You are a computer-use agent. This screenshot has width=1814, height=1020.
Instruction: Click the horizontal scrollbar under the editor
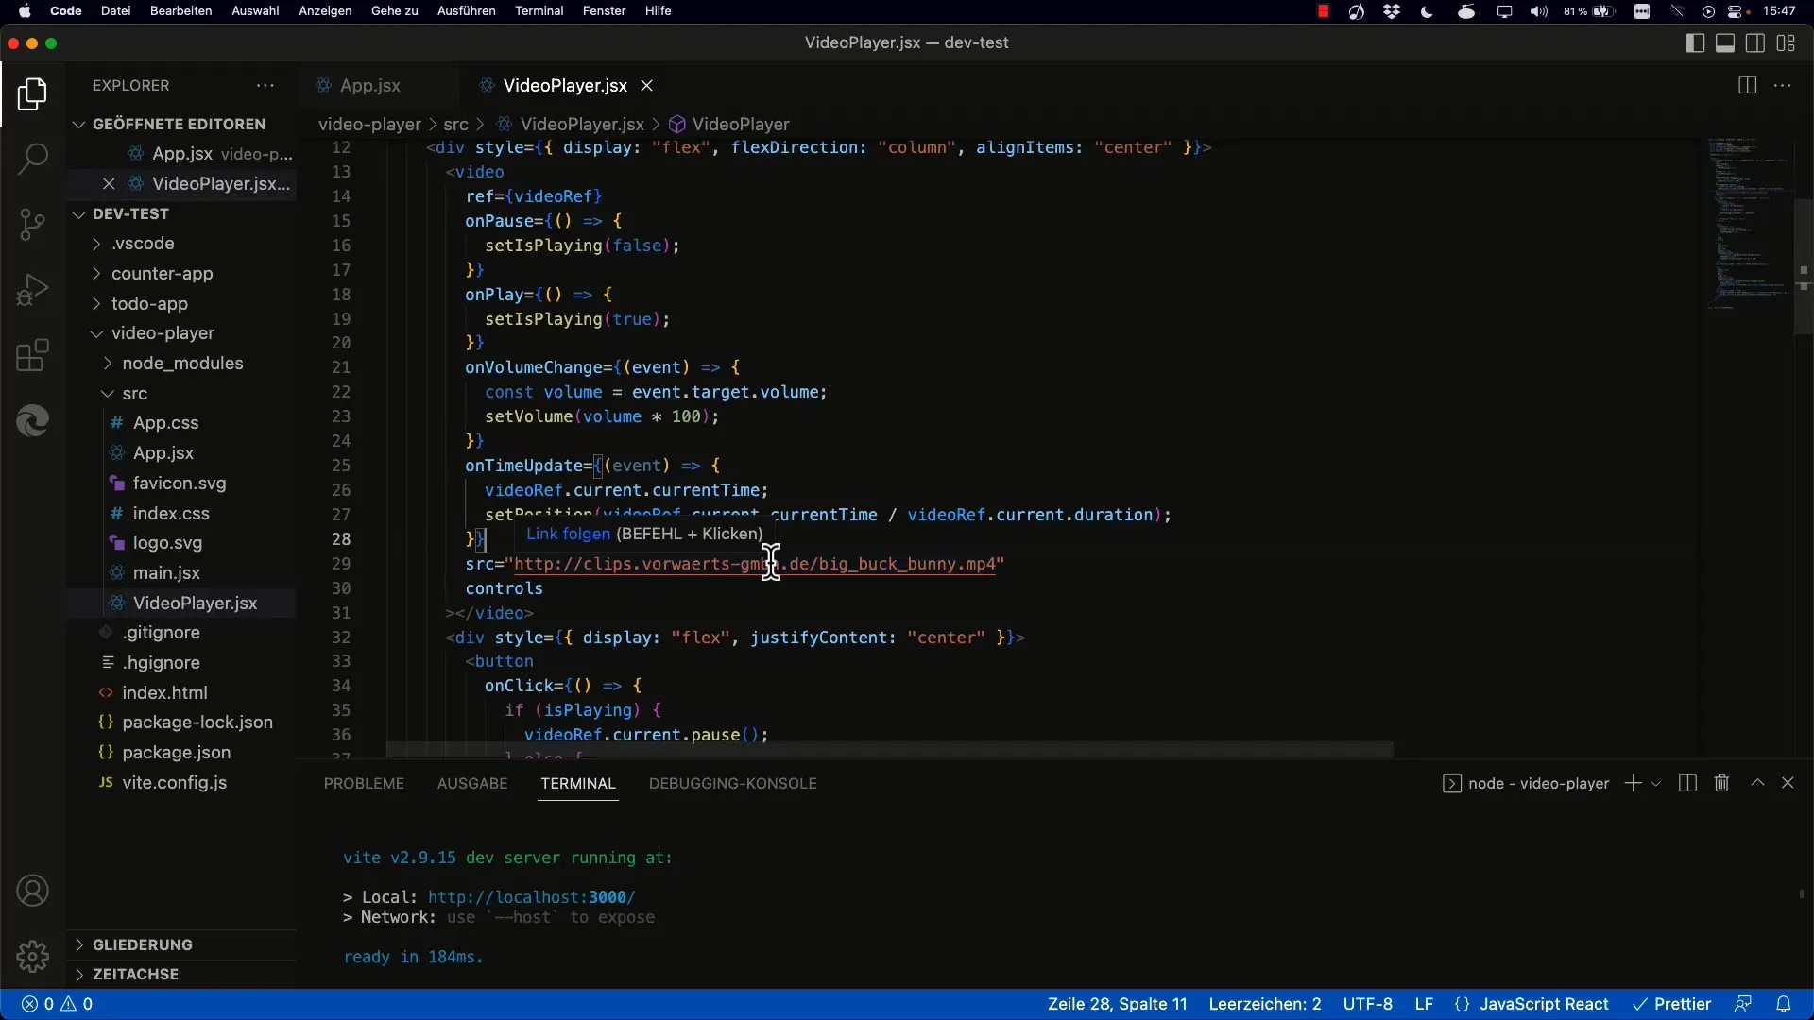coord(889,750)
